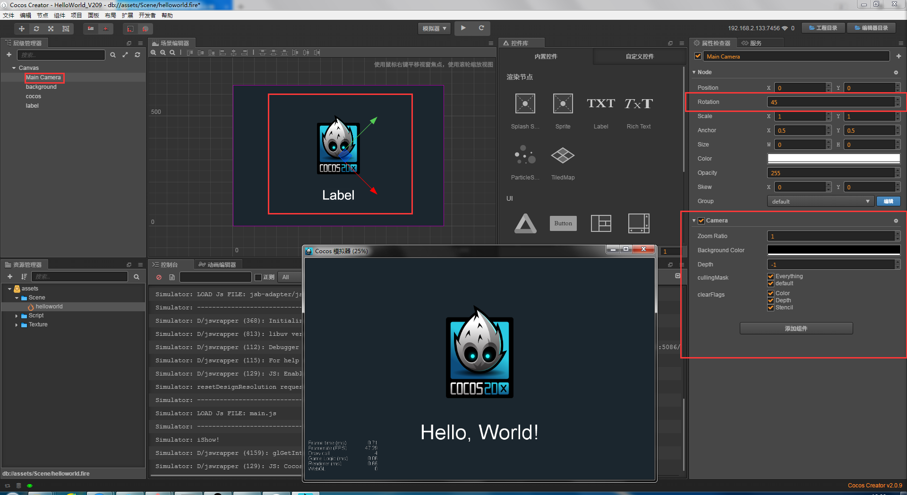Collapse the Scene folder

tap(17, 298)
